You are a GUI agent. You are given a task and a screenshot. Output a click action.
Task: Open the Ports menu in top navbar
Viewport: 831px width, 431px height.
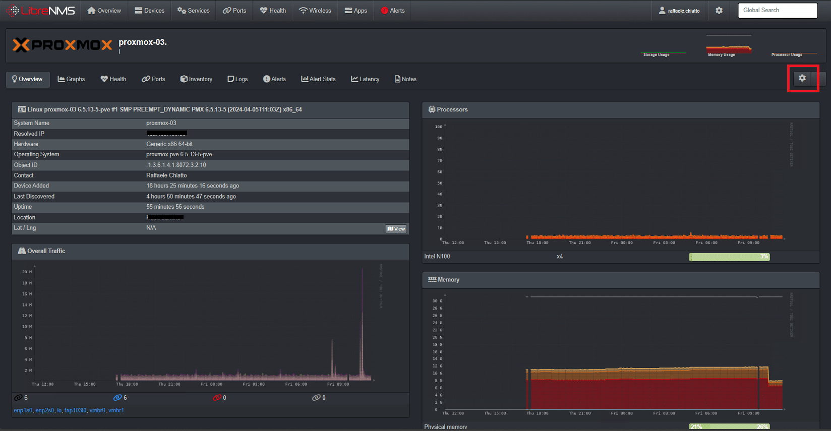[234, 11]
